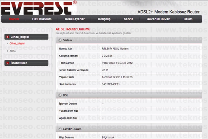This screenshot has height=139, width=208.
Task: Click the Tarih/Zaman label
Action: point(67,63)
